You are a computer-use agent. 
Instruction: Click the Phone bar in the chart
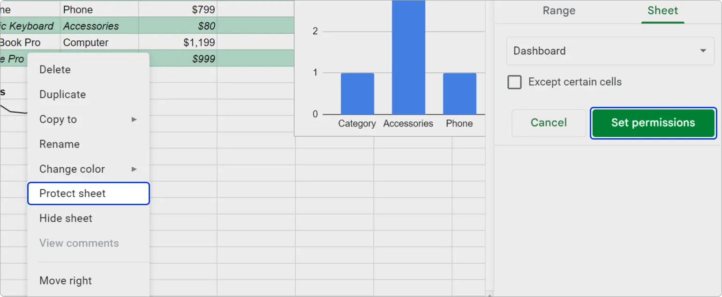tap(459, 93)
